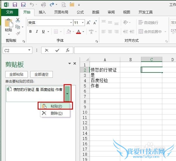Copy selection with the Copy icon
The width and height of the screenshot is (176, 161).
click(18, 27)
